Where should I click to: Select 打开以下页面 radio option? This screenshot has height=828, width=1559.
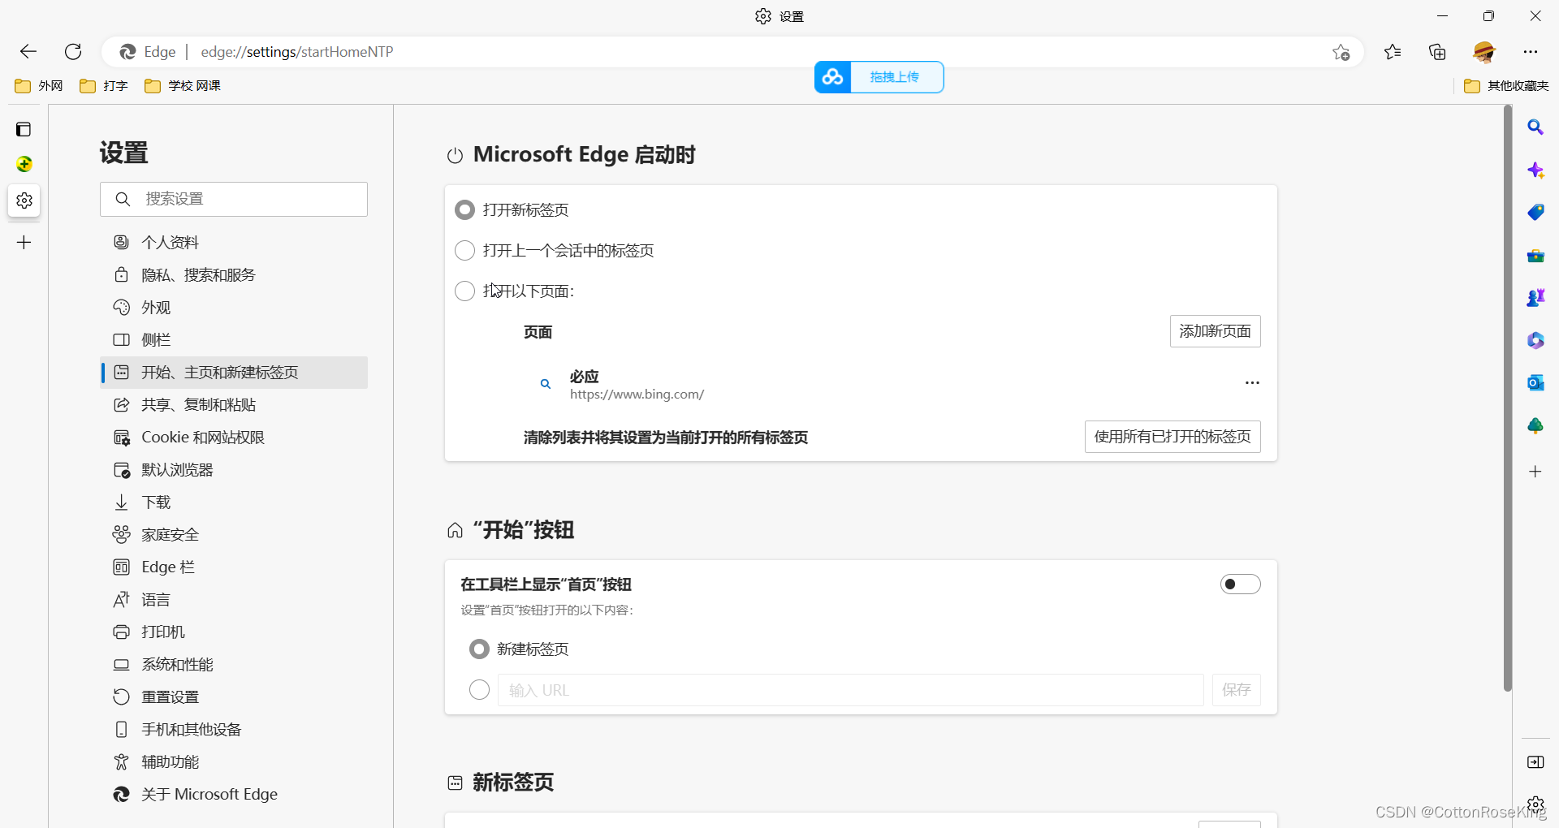coord(464,291)
